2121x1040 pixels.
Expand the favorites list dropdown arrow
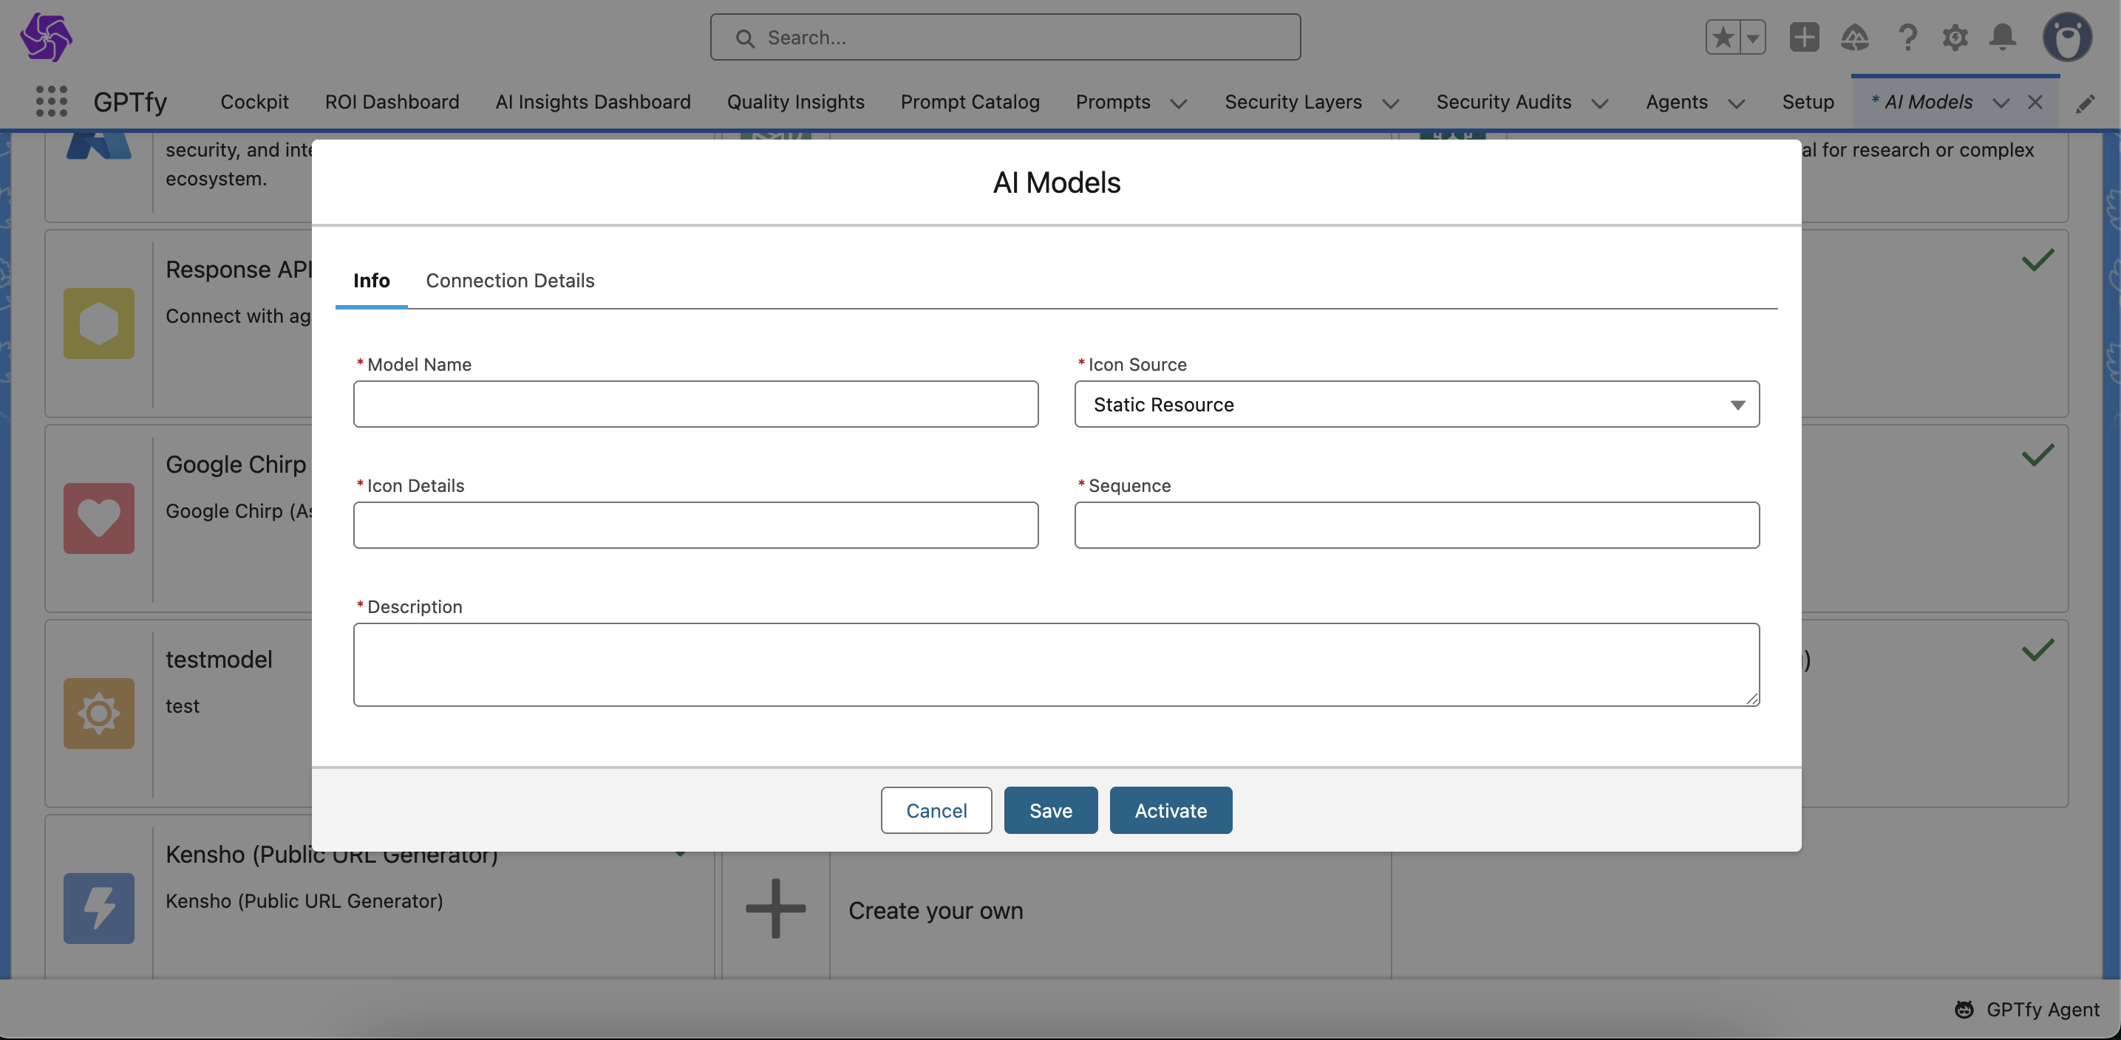[x=1753, y=38]
